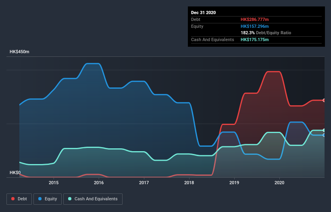Viewport: 331px width, 212px height.
Task: Click the 2016 x-axis label
Action: [99, 183]
